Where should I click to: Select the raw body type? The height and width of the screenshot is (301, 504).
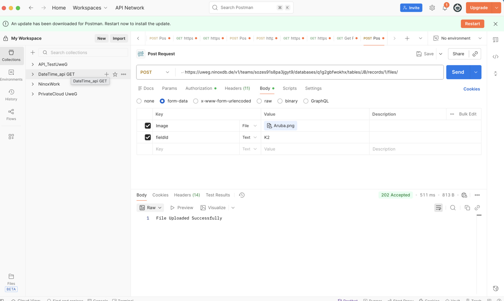coord(259,101)
